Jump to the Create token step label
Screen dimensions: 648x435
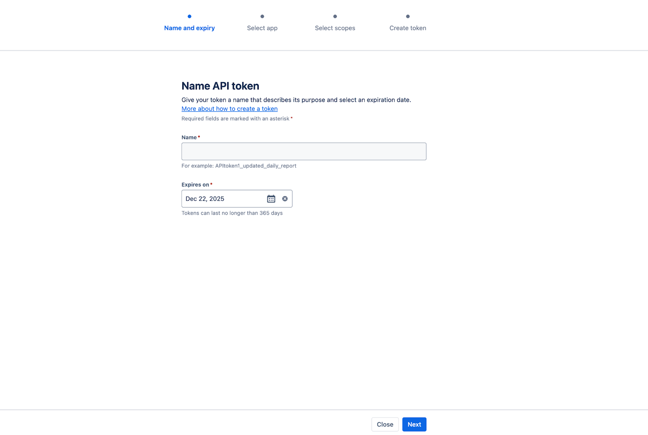(x=407, y=28)
